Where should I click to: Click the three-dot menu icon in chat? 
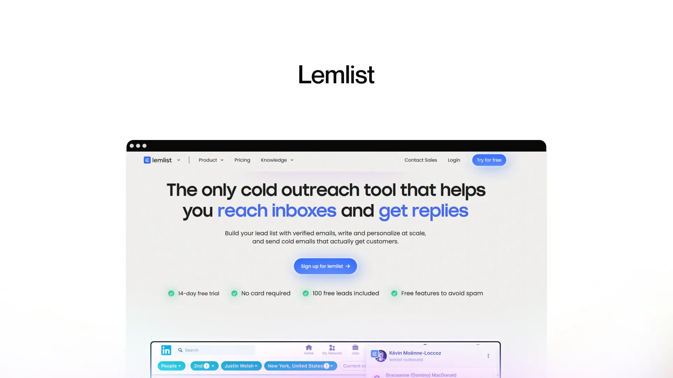click(488, 355)
